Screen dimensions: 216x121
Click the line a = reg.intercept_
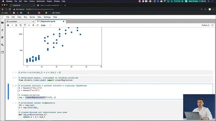click(x=28, y=108)
